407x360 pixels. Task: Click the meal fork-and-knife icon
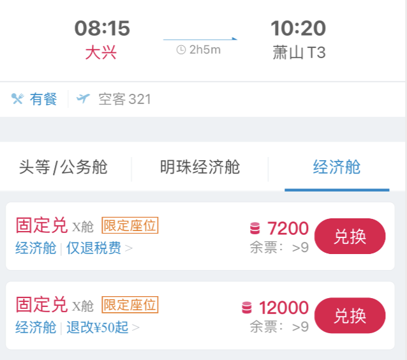[x=18, y=99]
